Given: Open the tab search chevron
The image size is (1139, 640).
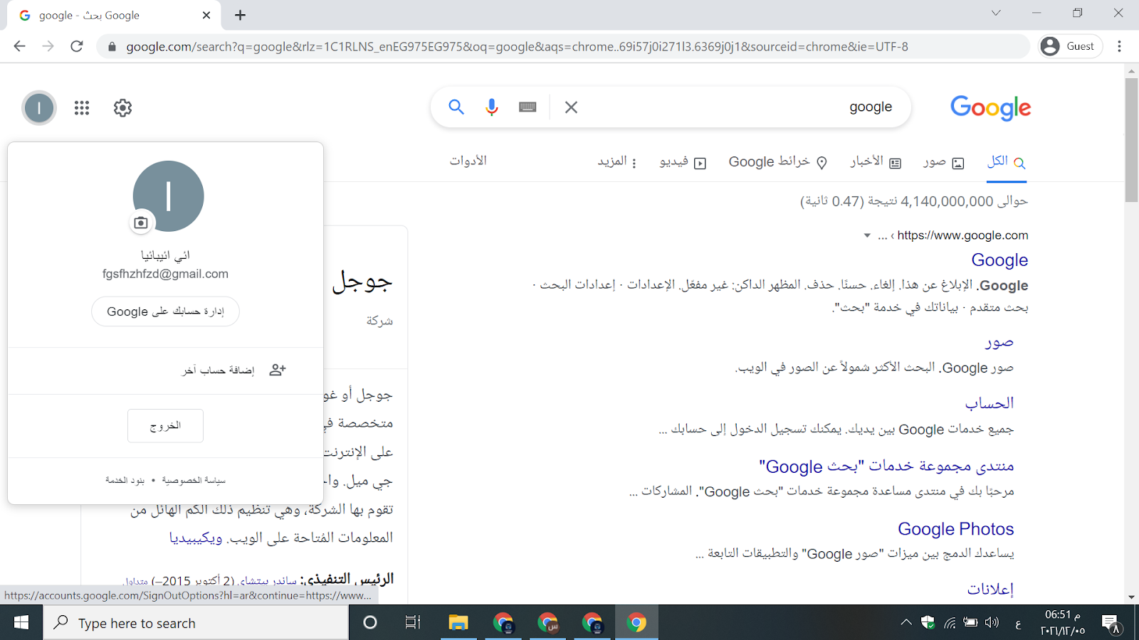Looking at the screenshot, I should tap(996, 13).
